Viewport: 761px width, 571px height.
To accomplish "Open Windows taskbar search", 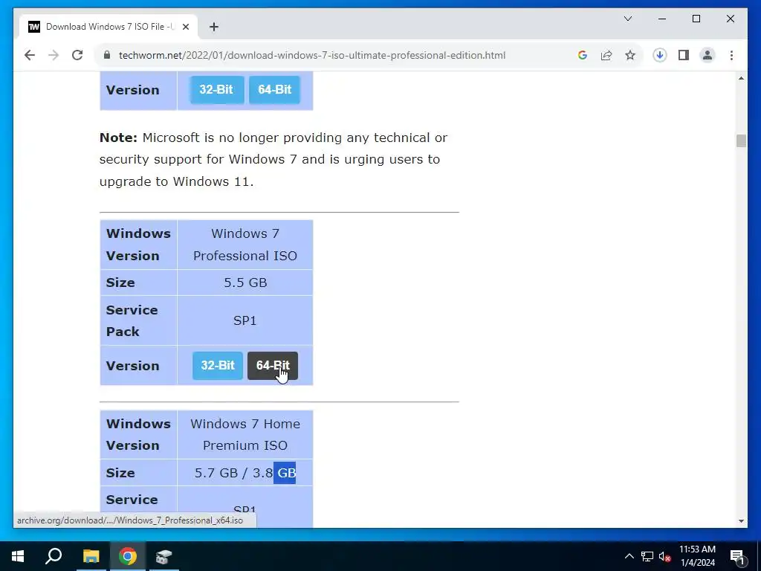I will 54,556.
